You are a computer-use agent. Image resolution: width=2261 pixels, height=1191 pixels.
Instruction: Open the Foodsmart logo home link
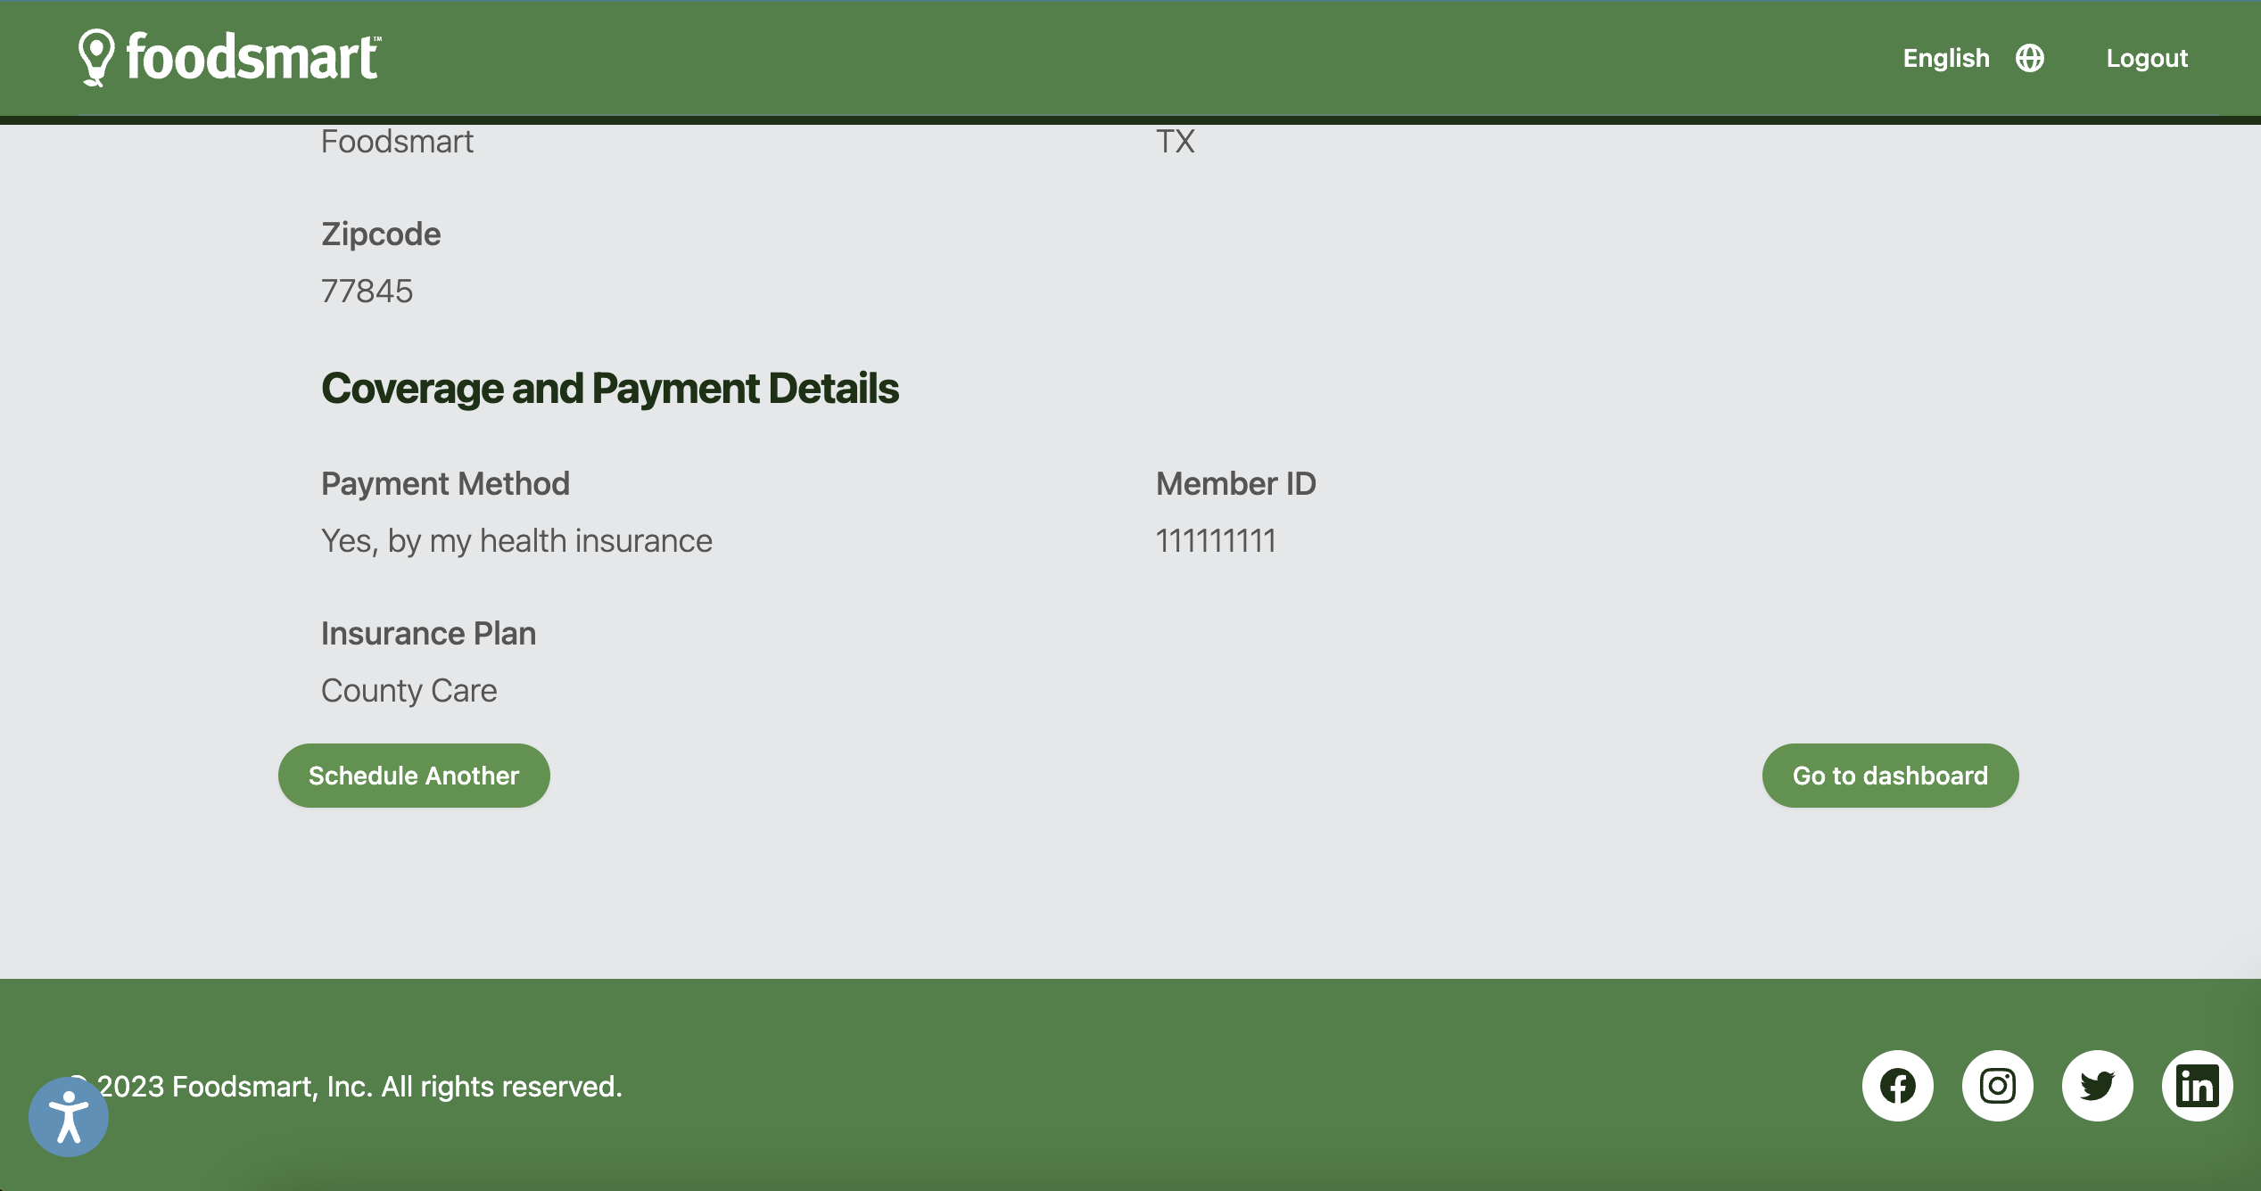click(x=229, y=58)
